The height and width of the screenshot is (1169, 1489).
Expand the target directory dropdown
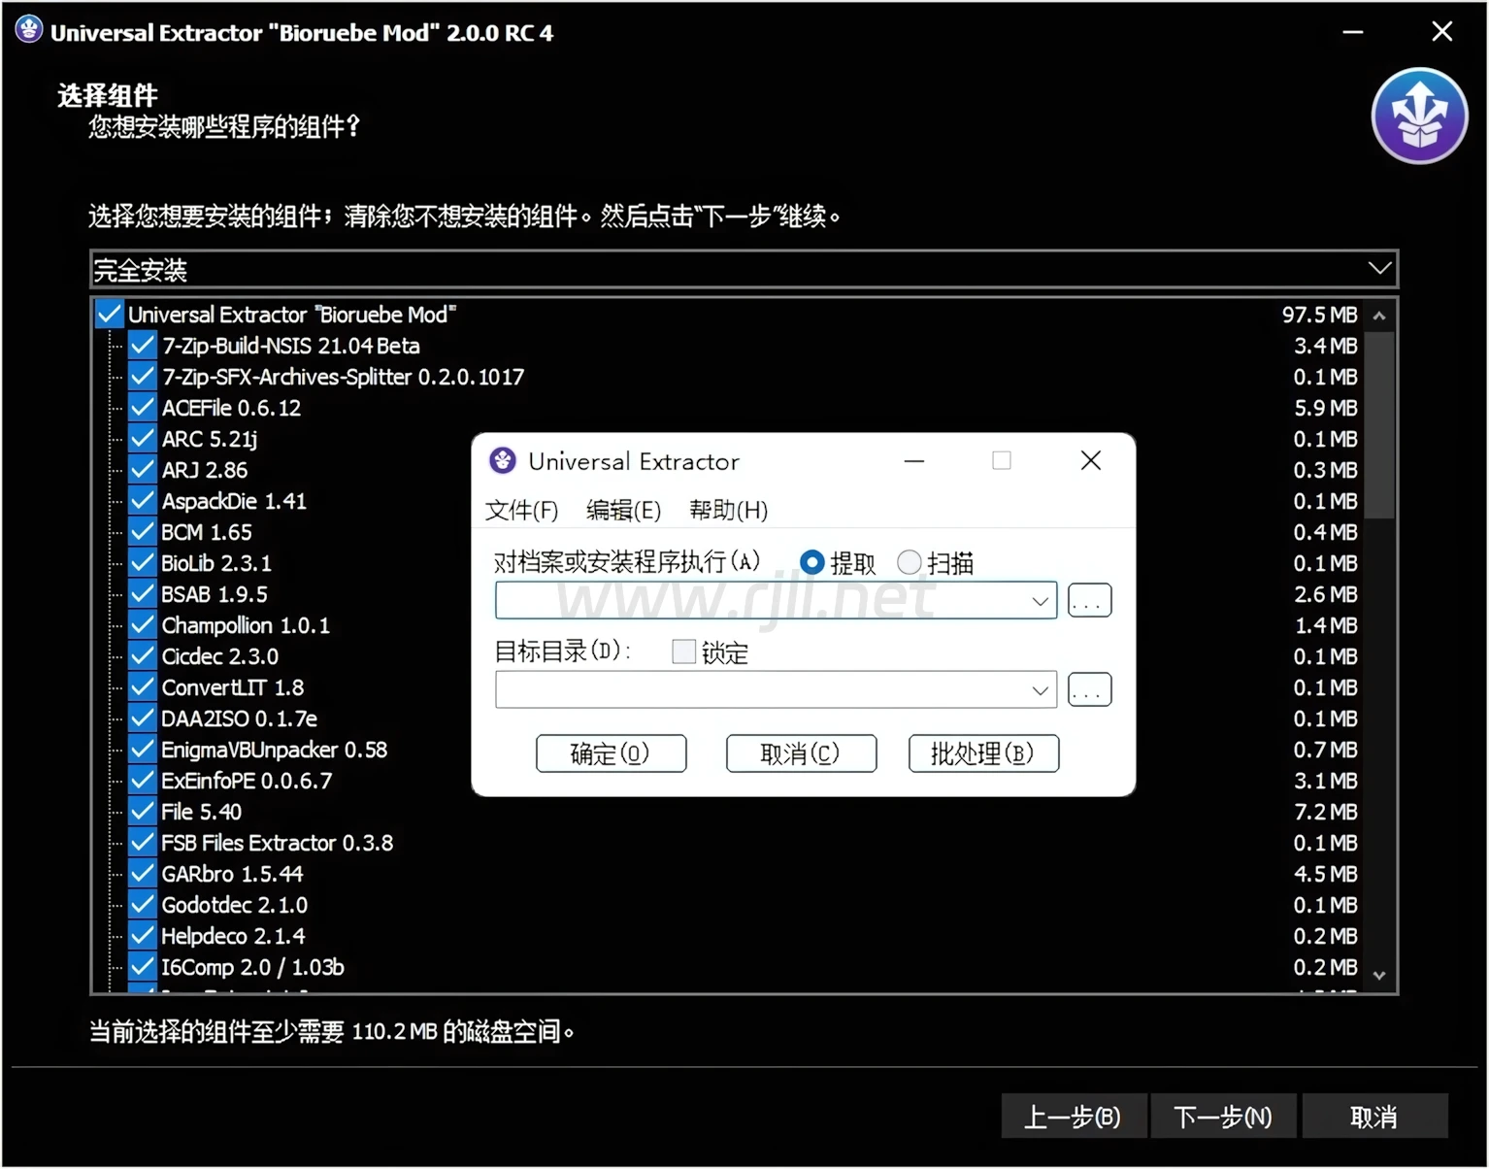click(1040, 690)
